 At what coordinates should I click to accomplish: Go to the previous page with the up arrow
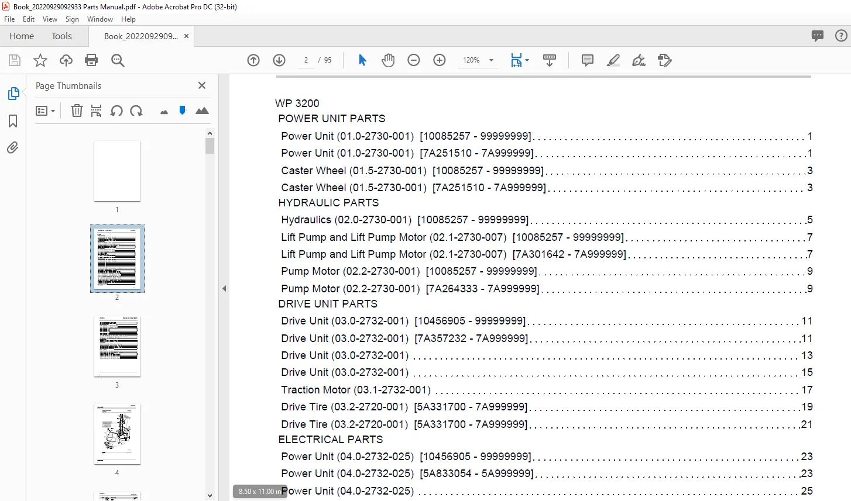253,60
